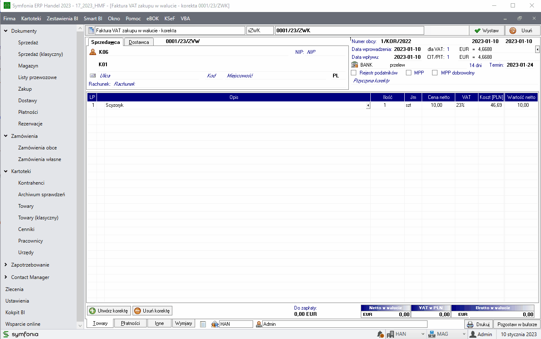Image resolution: width=541 pixels, height=339 pixels.
Task: Open Ustawienia in the sidebar
Action: pos(17,301)
